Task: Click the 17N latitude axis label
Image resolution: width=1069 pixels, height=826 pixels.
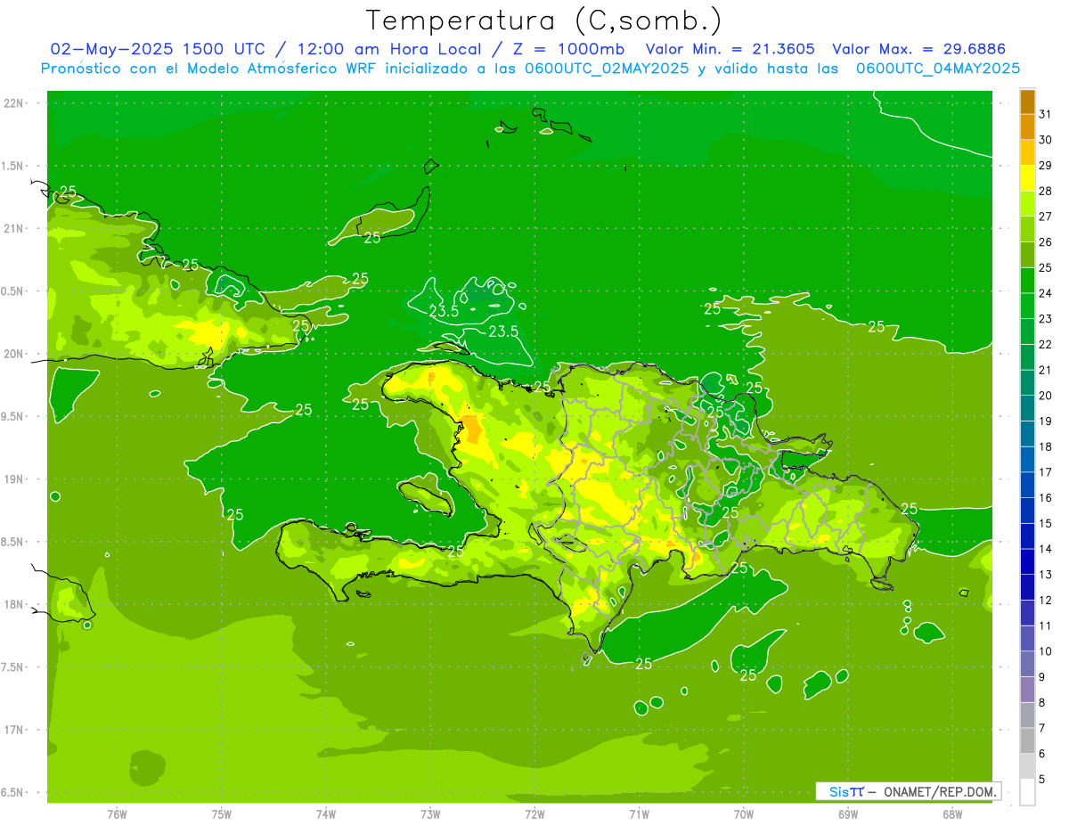Action: point(14,730)
